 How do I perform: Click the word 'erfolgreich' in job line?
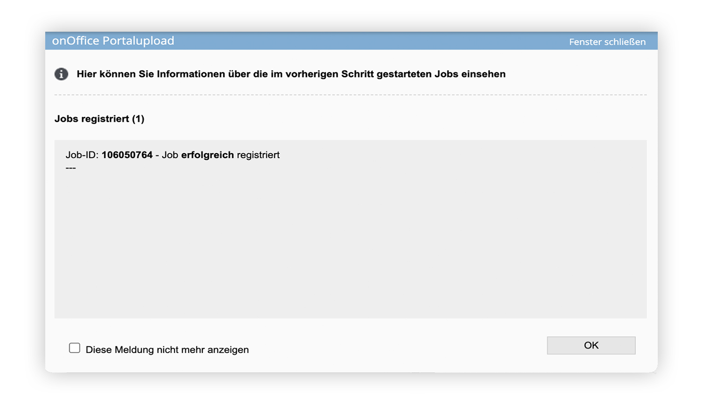point(207,155)
